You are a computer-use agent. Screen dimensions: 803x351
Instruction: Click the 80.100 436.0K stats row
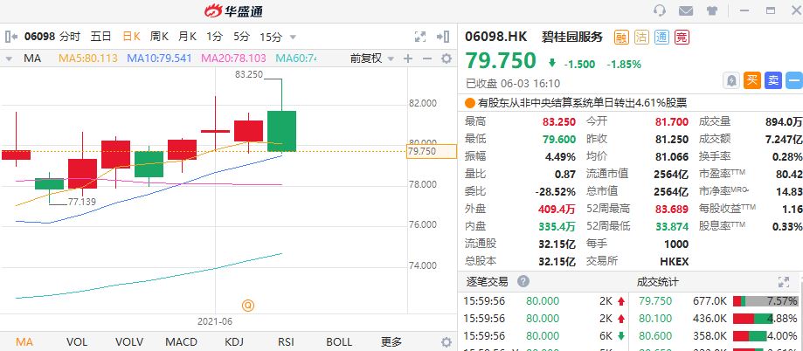[x=717, y=318]
